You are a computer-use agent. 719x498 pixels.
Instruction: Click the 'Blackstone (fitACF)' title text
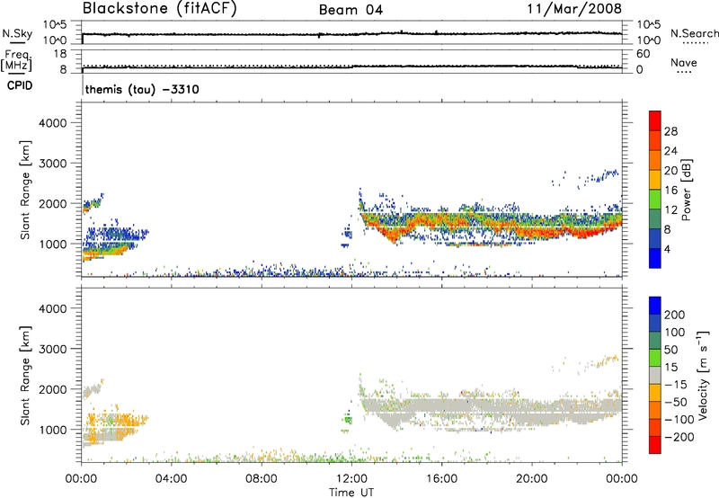point(160,8)
